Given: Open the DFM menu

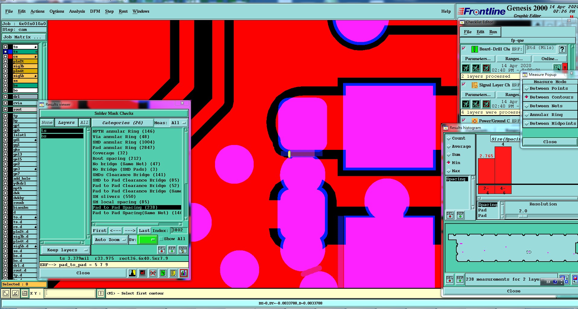Looking at the screenshot, I should click(95, 11).
